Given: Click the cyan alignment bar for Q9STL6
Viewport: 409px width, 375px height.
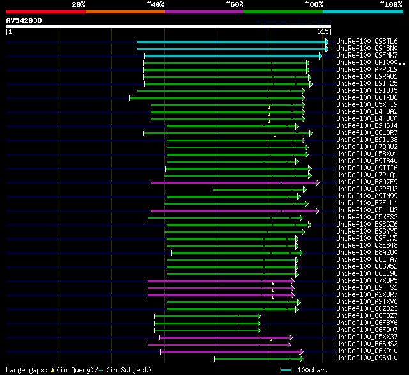Looking at the screenshot, I should click(231, 42).
